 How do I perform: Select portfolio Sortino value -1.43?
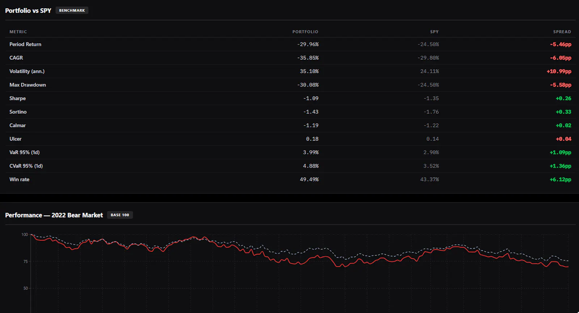[x=311, y=112]
